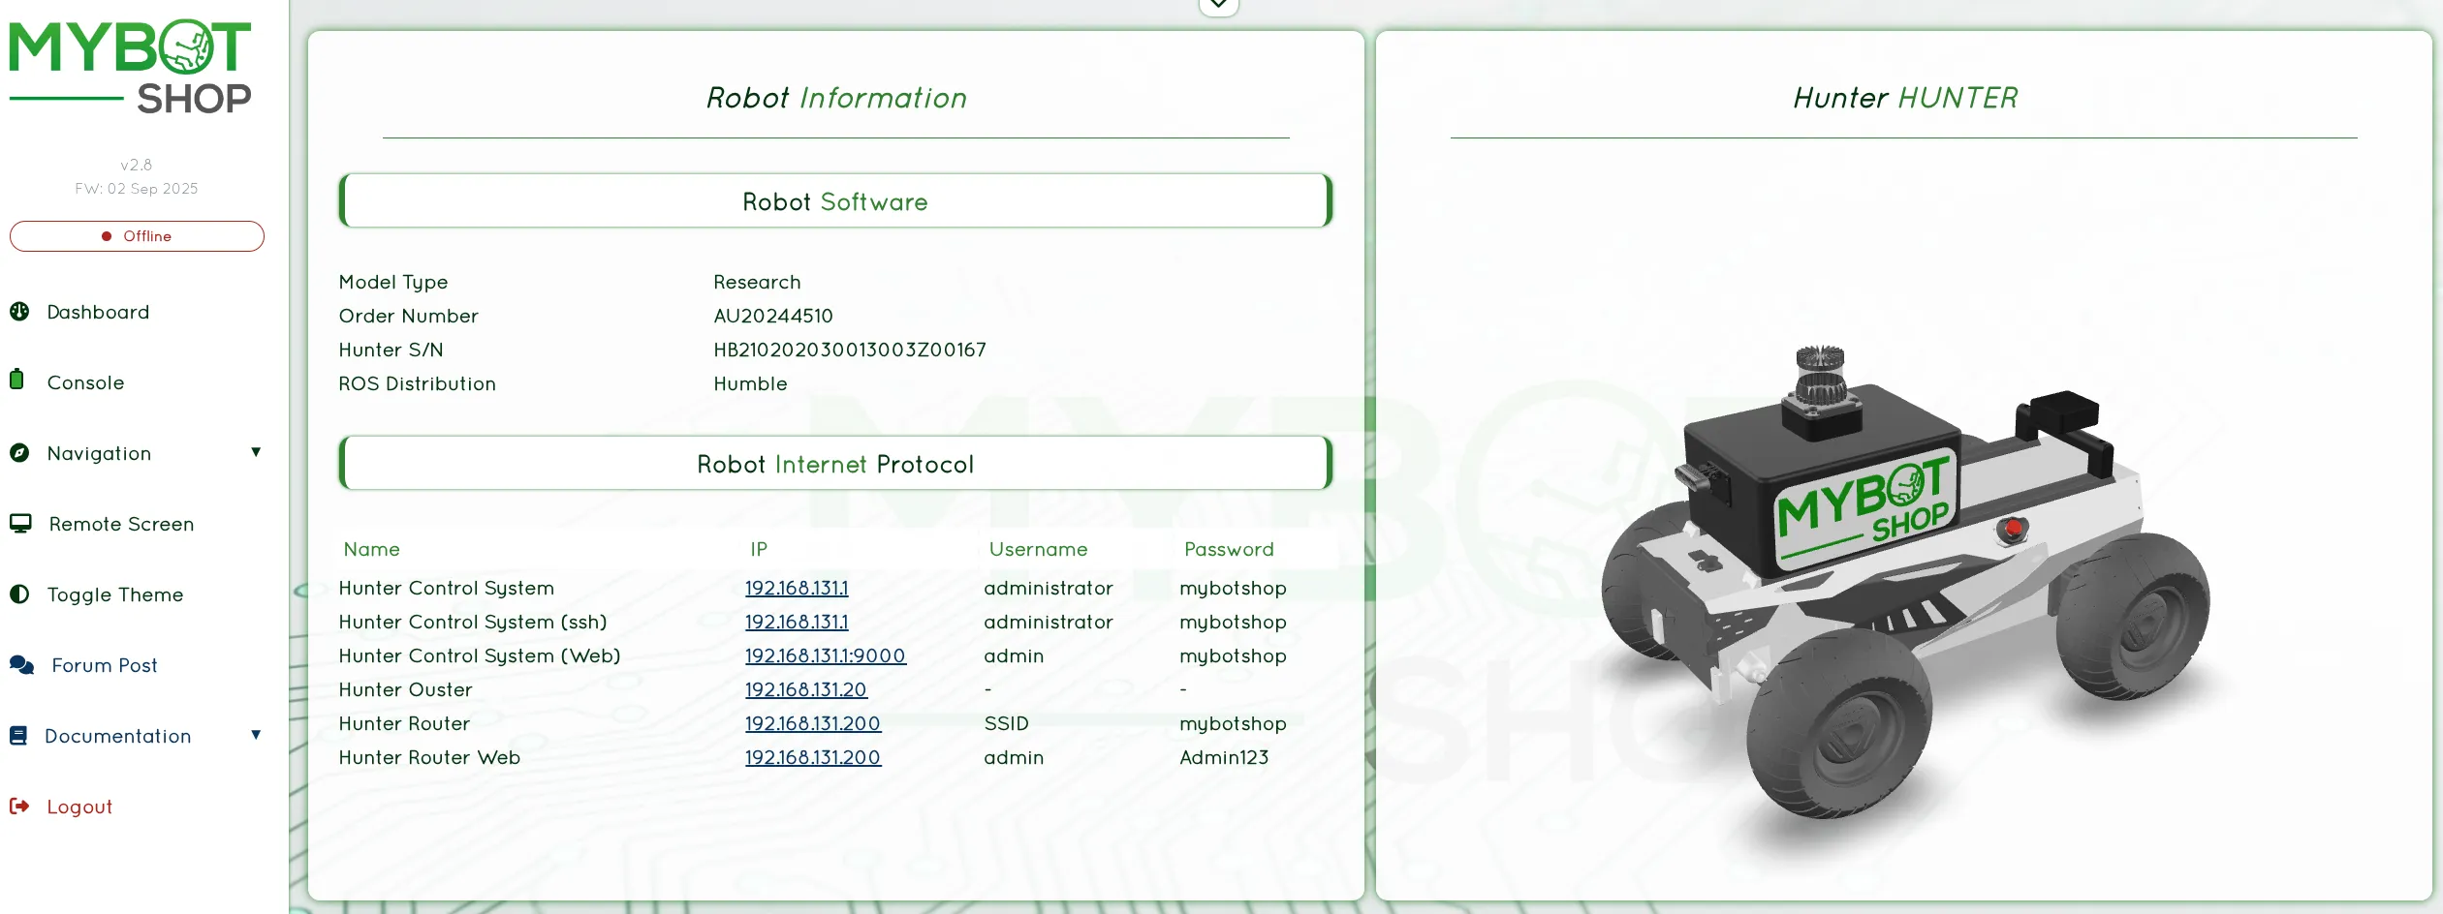The width and height of the screenshot is (2443, 914).
Task: Open Hunter Control System (Web) IP link
Action: pyautogui.click(x=825, y=655)
